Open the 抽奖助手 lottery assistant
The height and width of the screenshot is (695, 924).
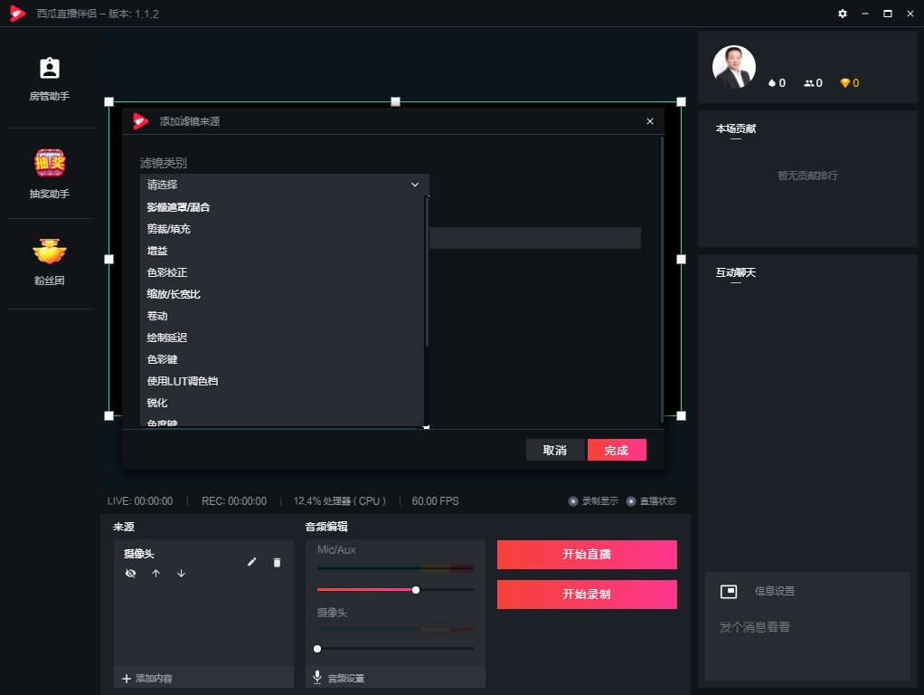[49, 172]
